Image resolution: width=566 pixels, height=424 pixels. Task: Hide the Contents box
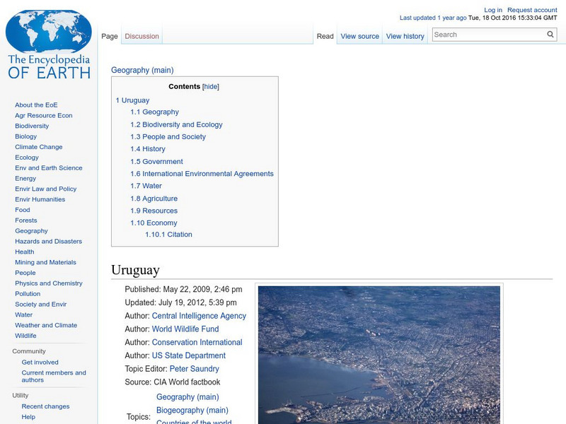(210, 86)
